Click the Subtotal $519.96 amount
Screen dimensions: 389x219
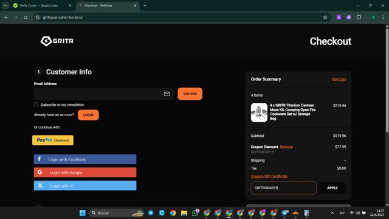pos(339,136)
